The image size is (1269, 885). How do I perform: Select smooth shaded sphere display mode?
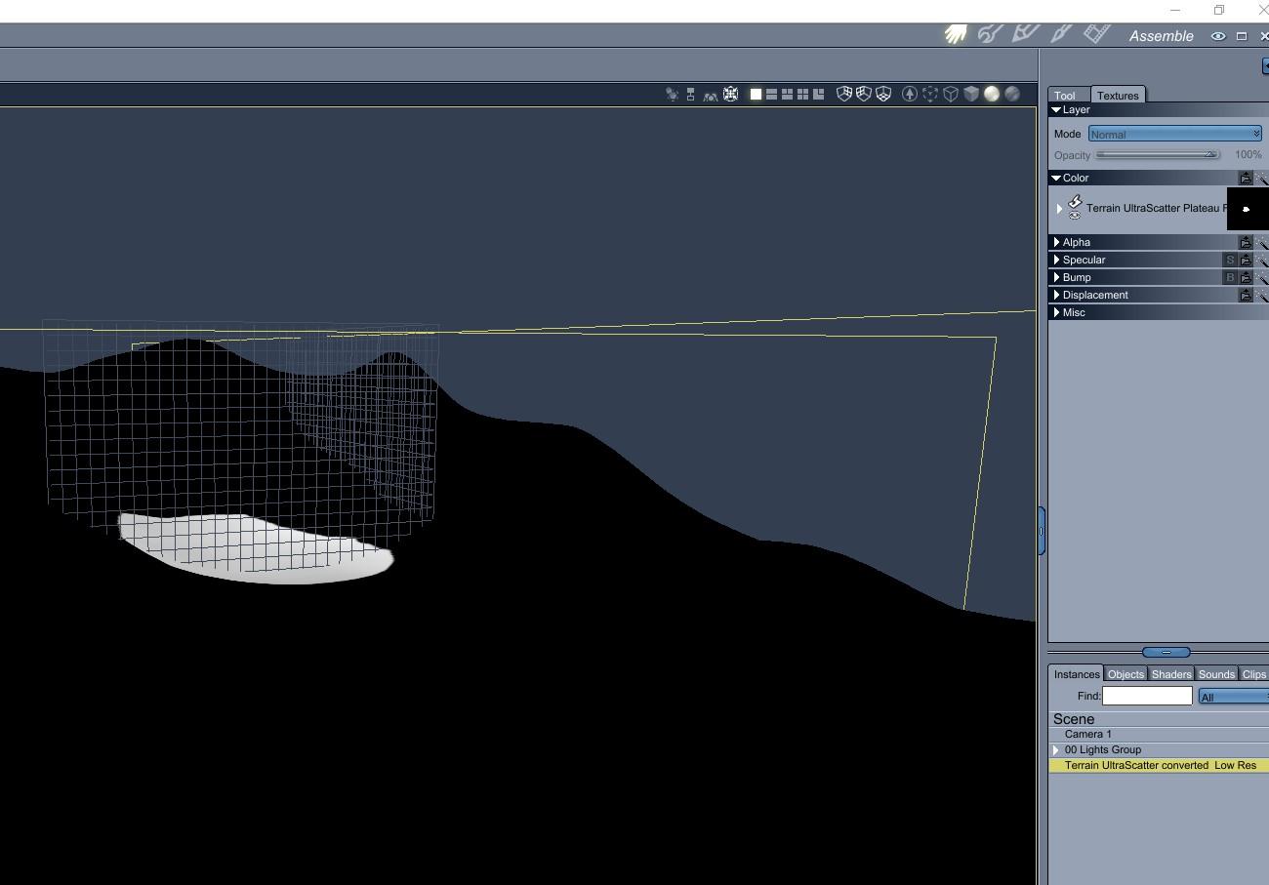tap(992, 95)
